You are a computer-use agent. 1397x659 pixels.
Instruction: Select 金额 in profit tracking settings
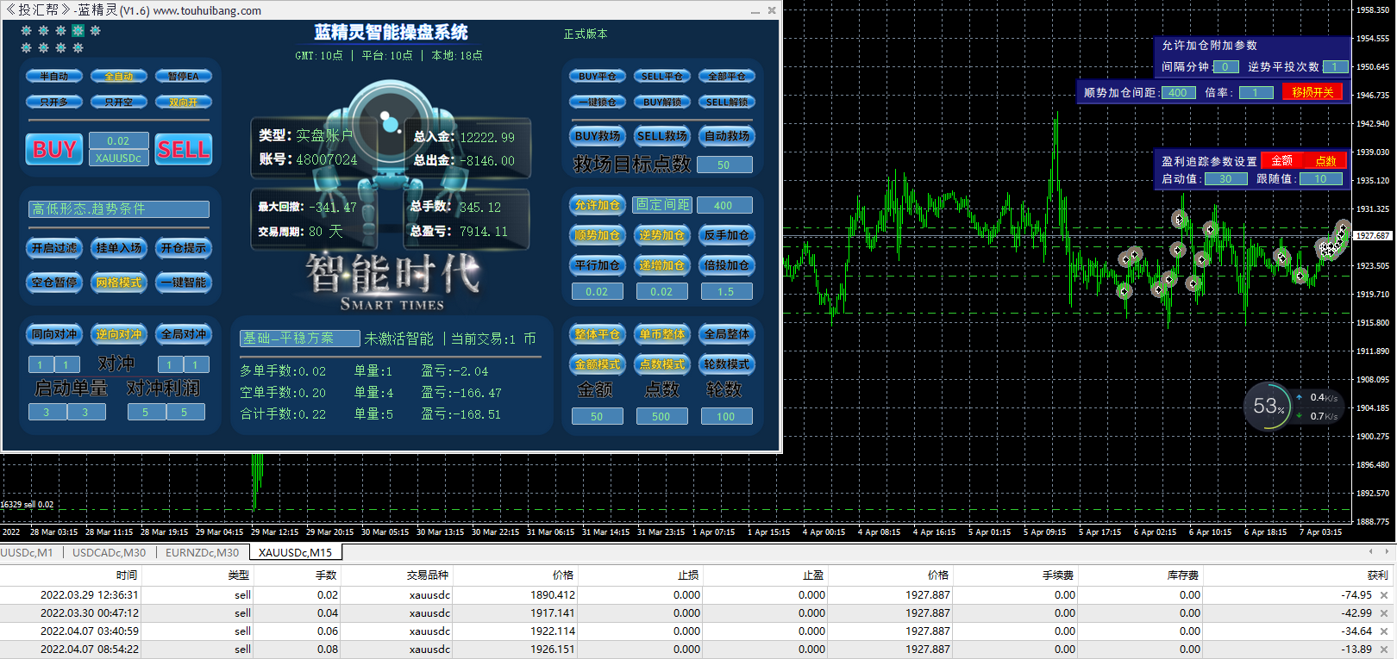1282,161
